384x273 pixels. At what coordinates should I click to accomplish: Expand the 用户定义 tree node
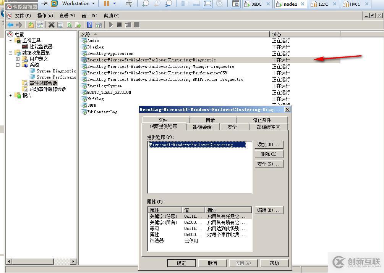click(18, 59)
